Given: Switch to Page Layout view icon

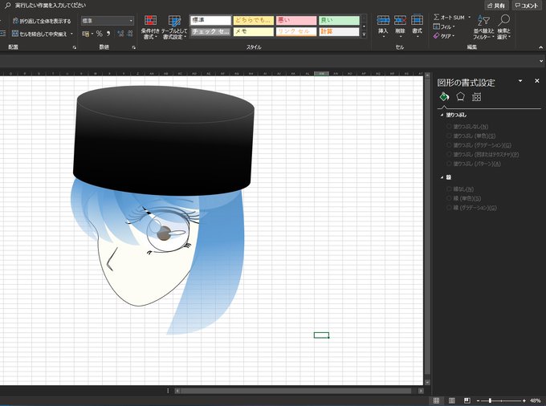Looking at the screenshot, I should click(x=451, y=400).
